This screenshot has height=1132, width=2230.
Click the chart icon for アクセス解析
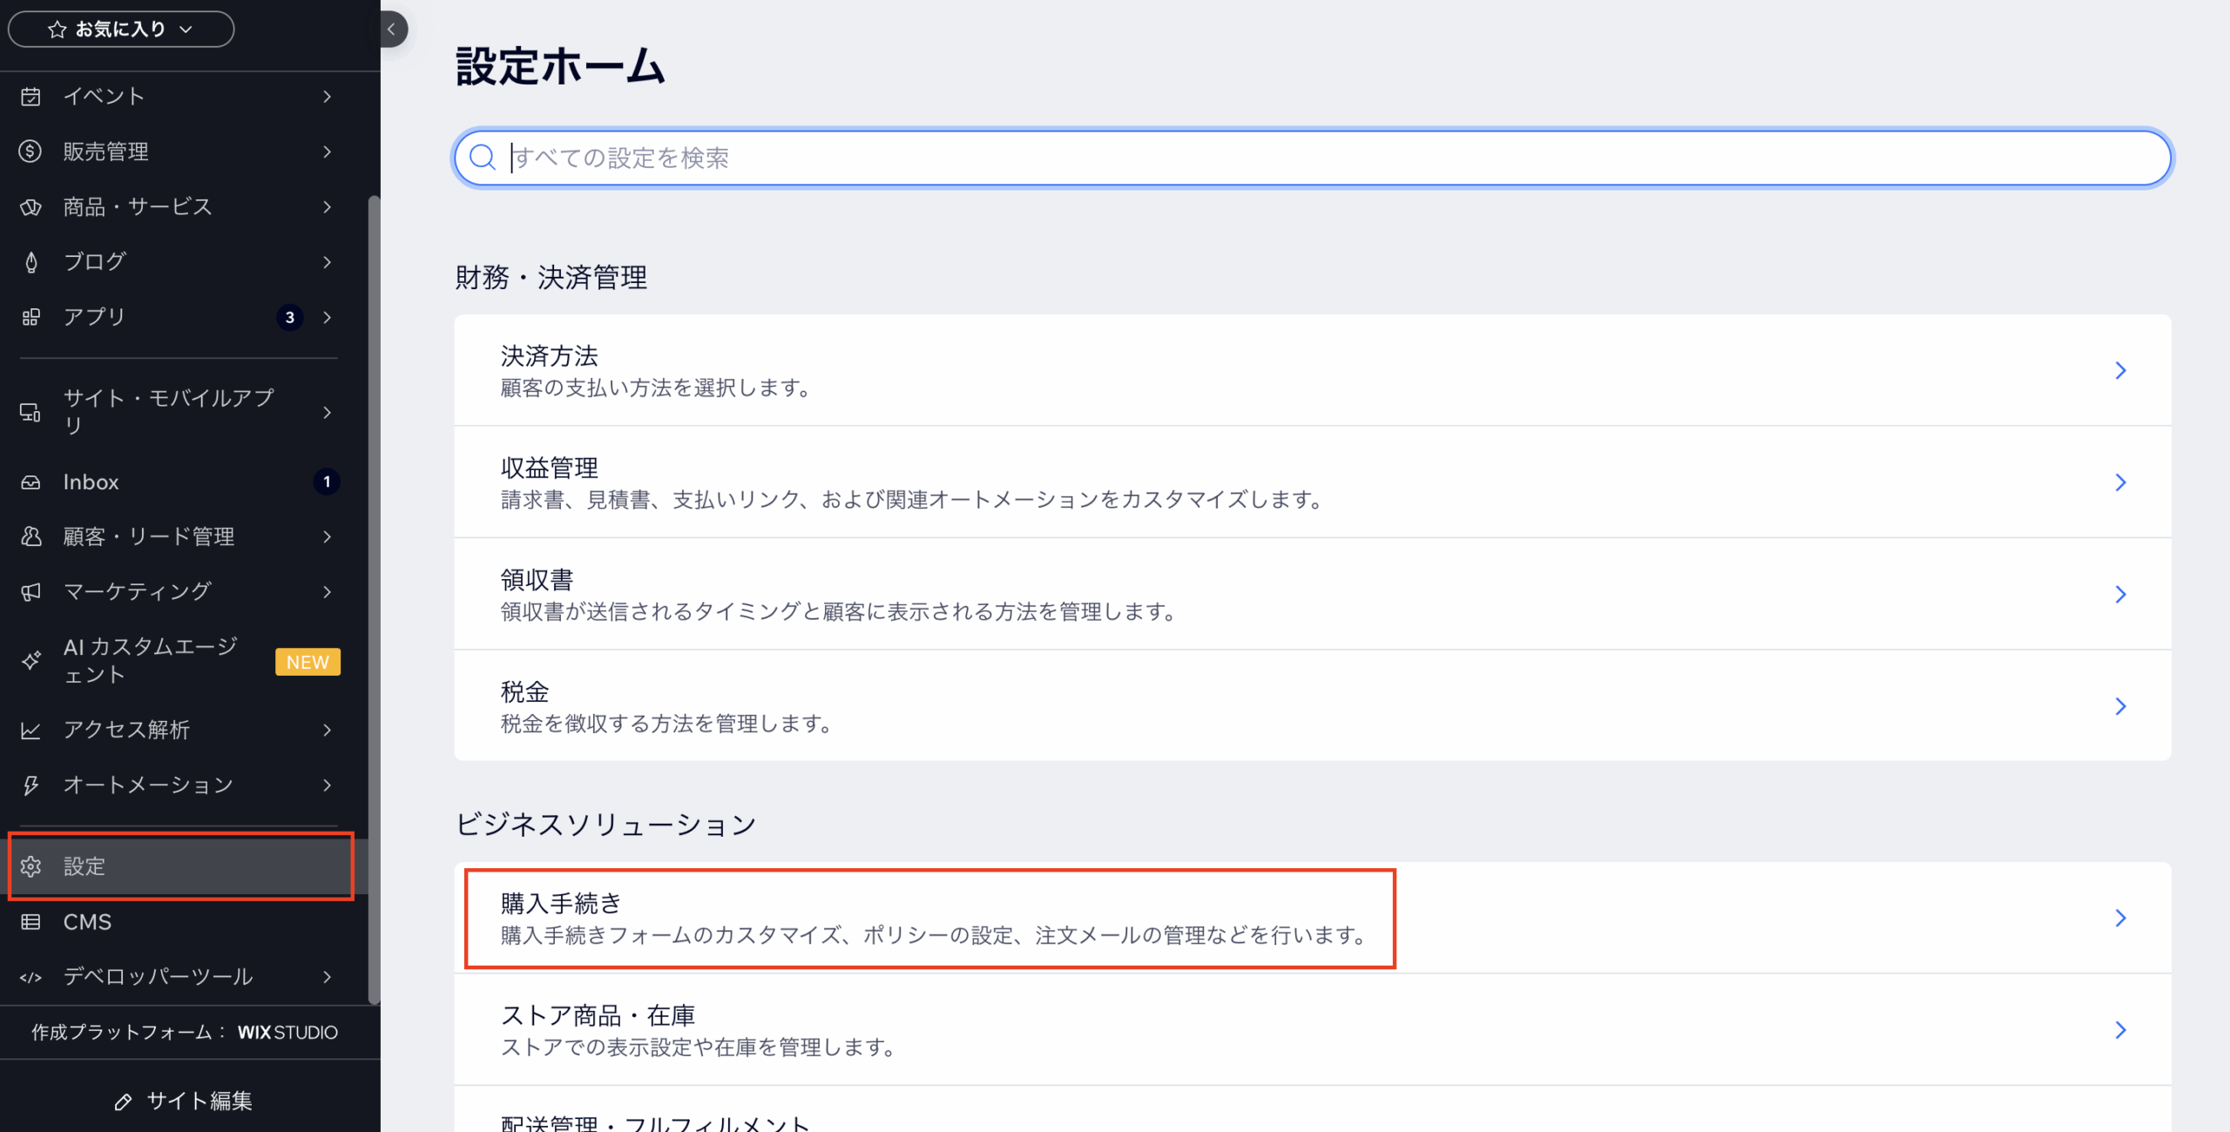point(30,731)
